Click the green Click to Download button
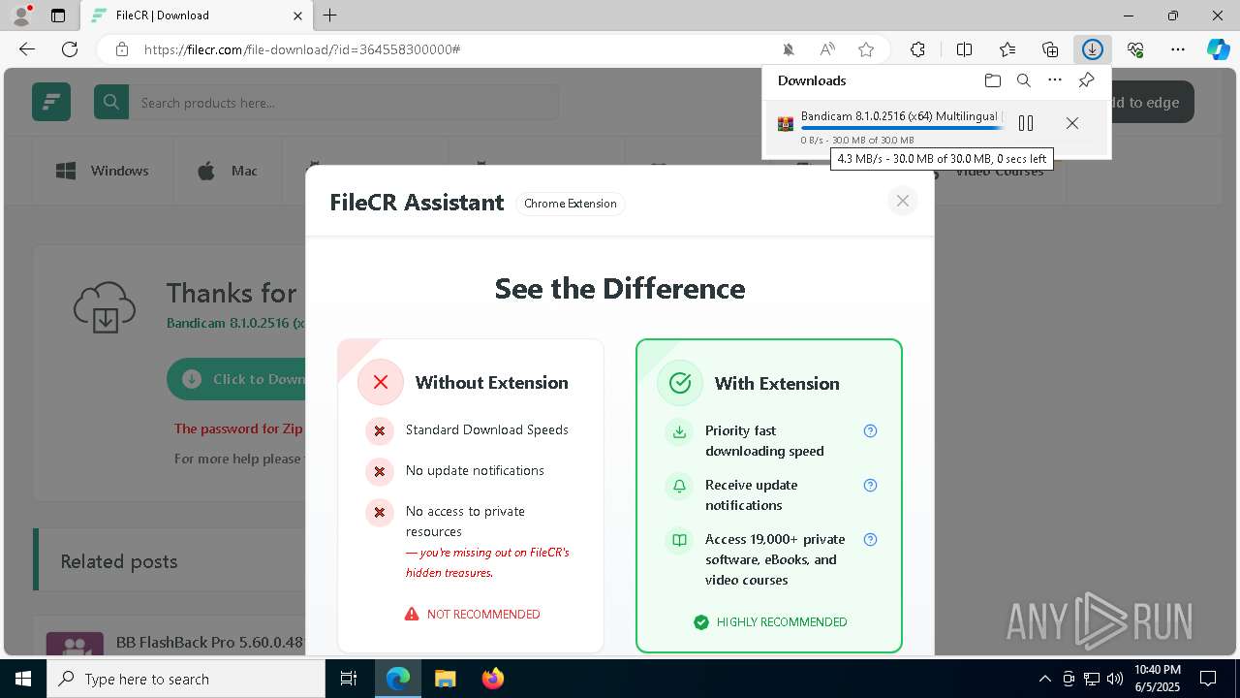Image resolution: width=1240 pixels, height=698 pixels. (x=237, y=379)
